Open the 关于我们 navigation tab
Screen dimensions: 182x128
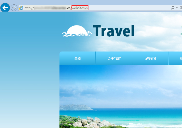click(114, 59)
